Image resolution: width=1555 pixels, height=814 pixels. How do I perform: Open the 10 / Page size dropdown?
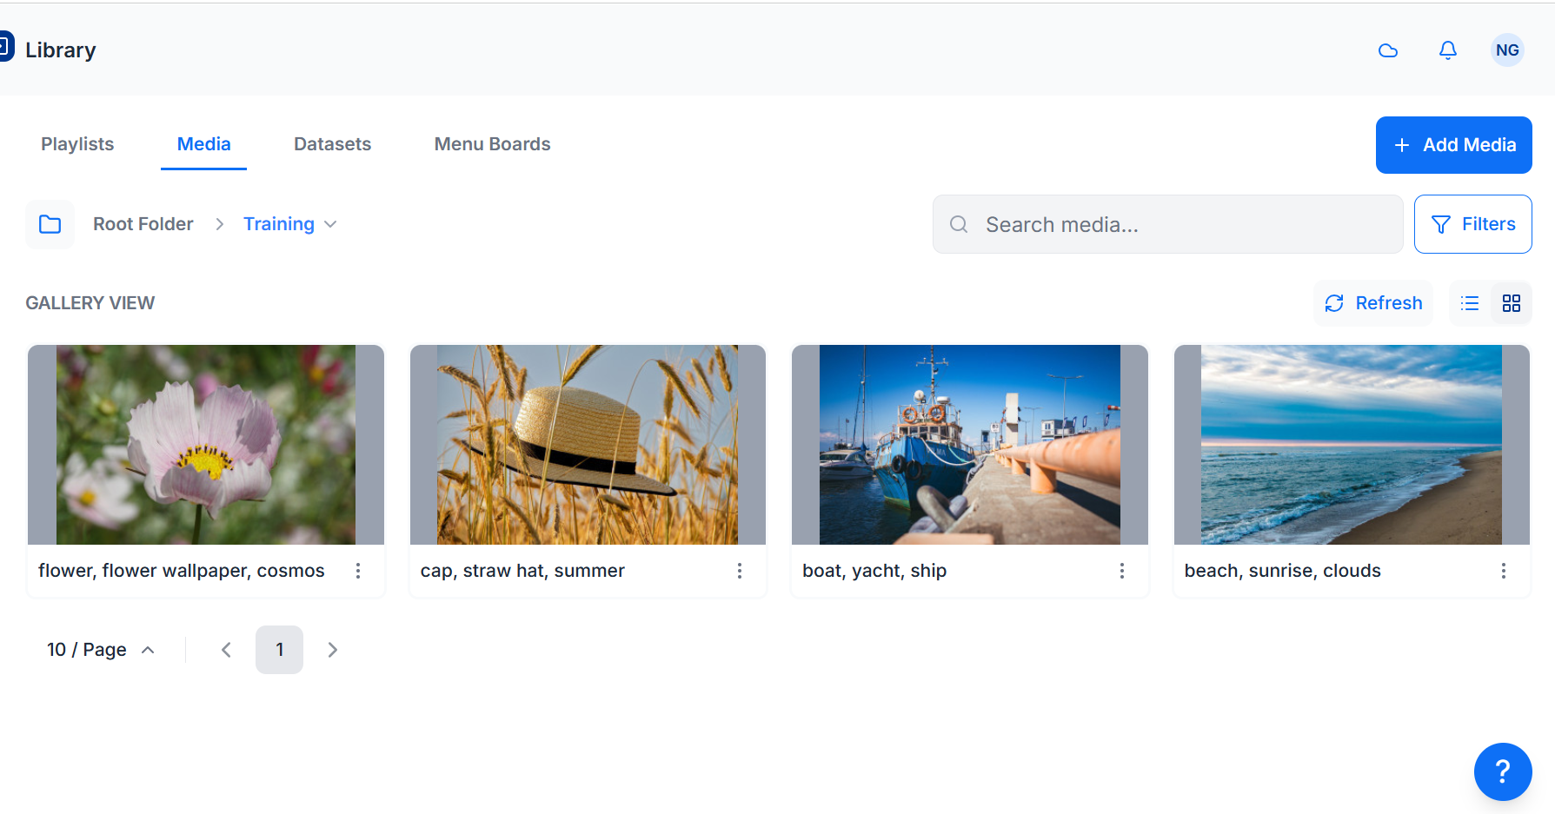coord(100,650)
